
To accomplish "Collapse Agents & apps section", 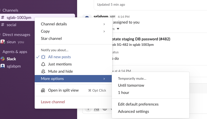I will click(x=15, y=52).
